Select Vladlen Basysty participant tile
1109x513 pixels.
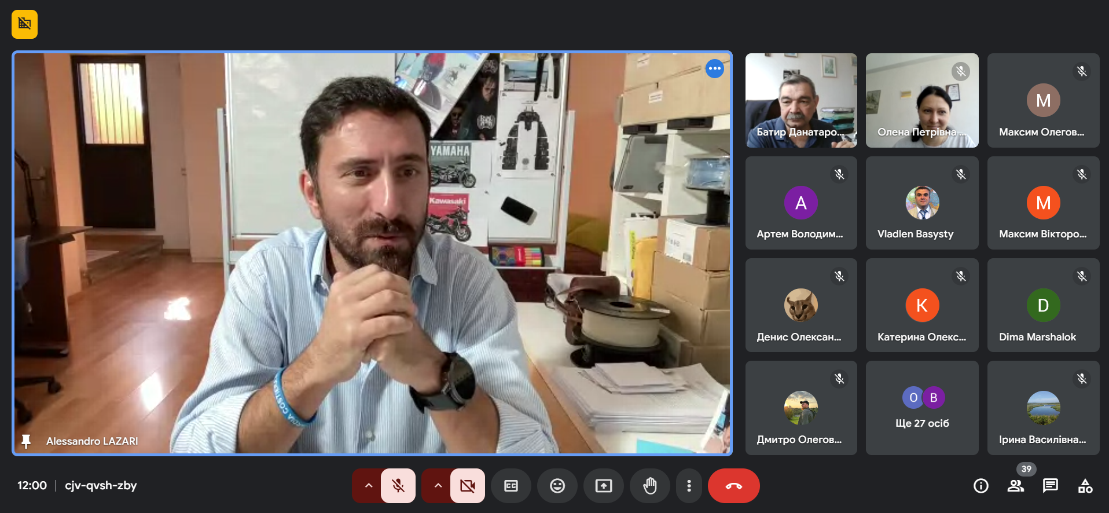tap(922, 203)
